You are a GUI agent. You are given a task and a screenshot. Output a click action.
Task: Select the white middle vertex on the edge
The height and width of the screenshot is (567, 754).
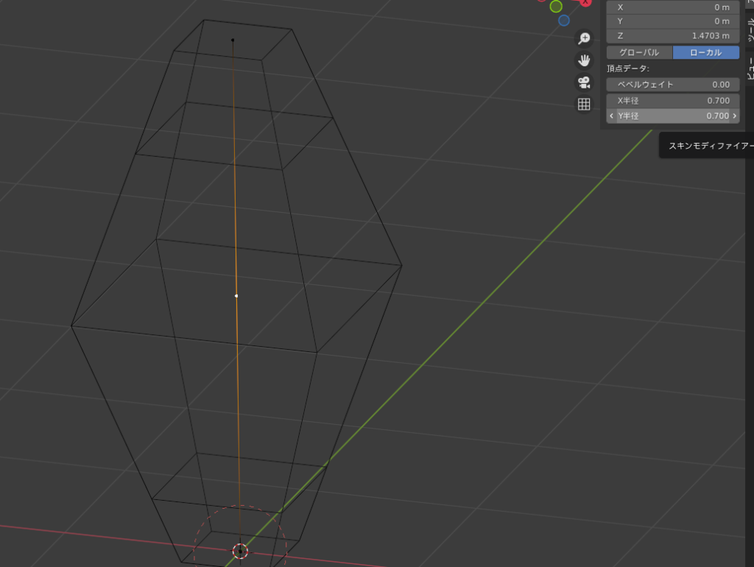click(x=236, y=296)
